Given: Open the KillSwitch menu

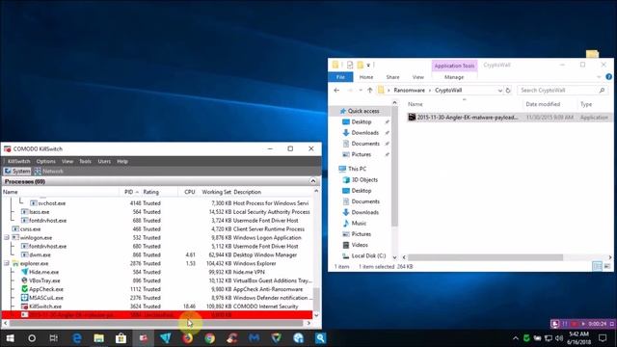Looking at the screenshot, I should pyautogui.click(x=19, y=161).
